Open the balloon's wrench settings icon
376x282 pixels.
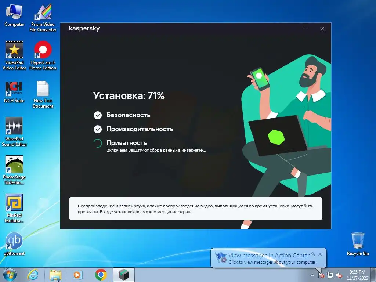313,254
